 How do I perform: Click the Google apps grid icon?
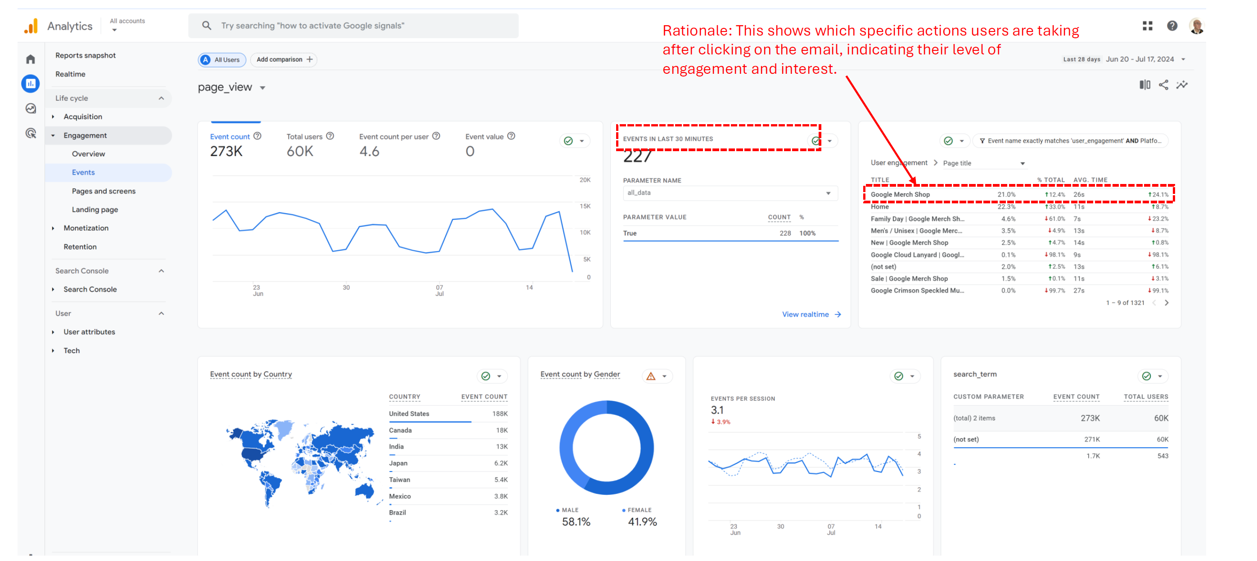1147,26
